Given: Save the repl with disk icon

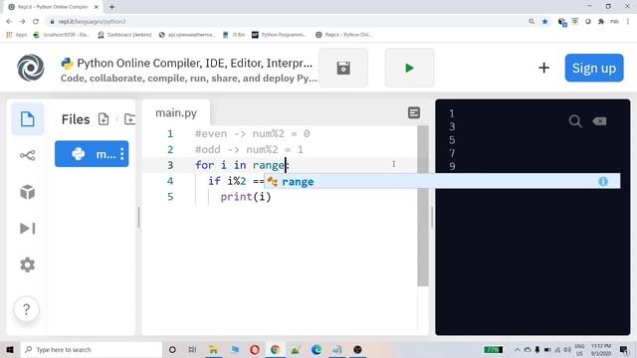Looking at the screenshot, I should click(343, 68).
